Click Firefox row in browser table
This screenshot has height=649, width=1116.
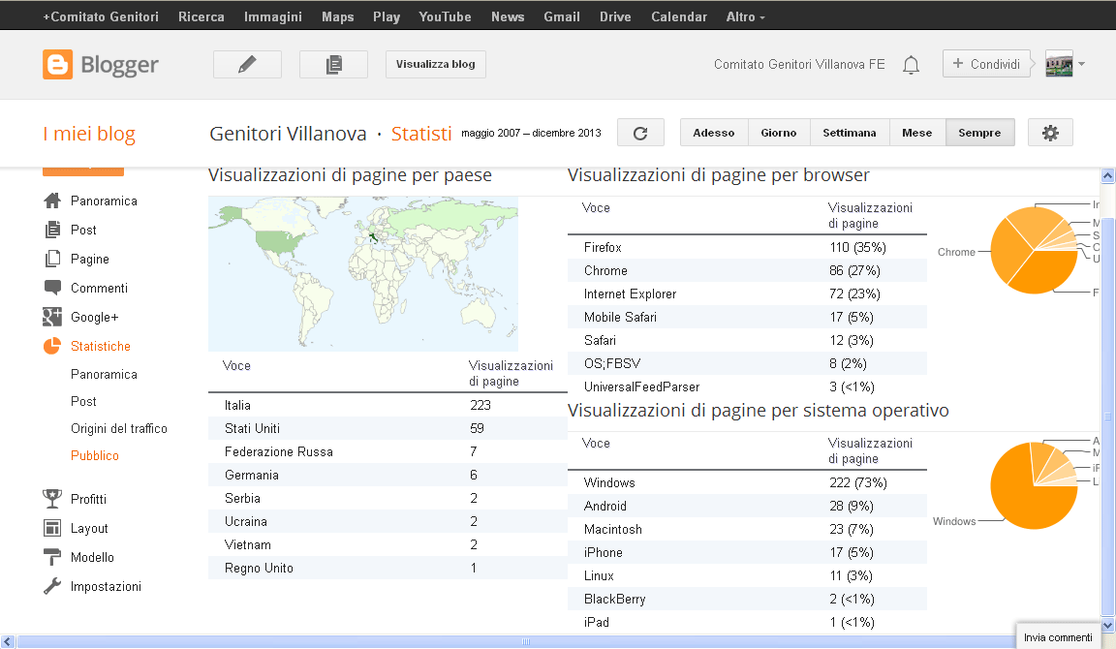pyautogui.click(x=747, y=247)
